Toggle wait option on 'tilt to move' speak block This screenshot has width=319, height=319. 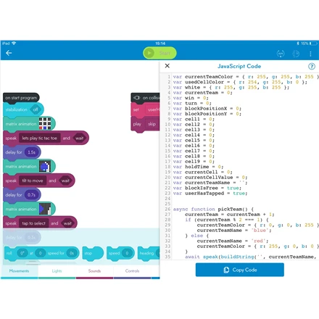65,181
